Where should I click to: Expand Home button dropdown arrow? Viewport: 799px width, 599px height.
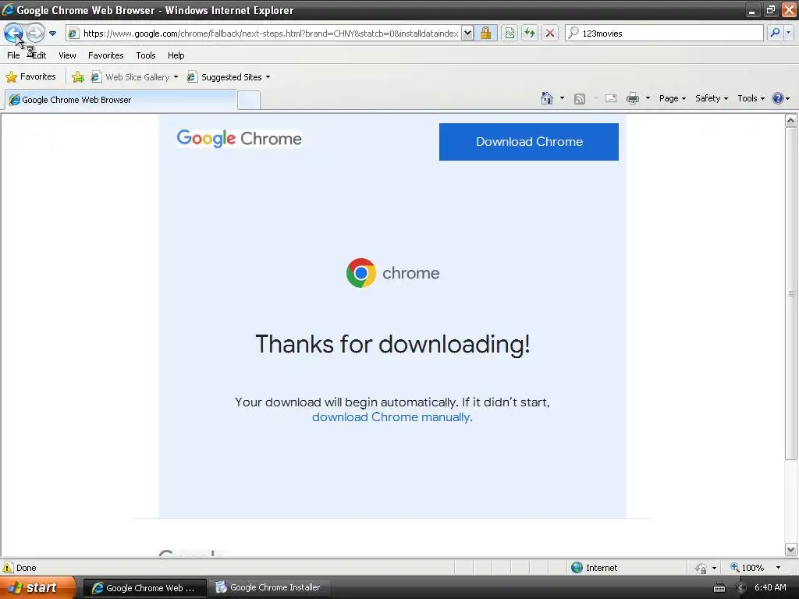click(562, 98)
